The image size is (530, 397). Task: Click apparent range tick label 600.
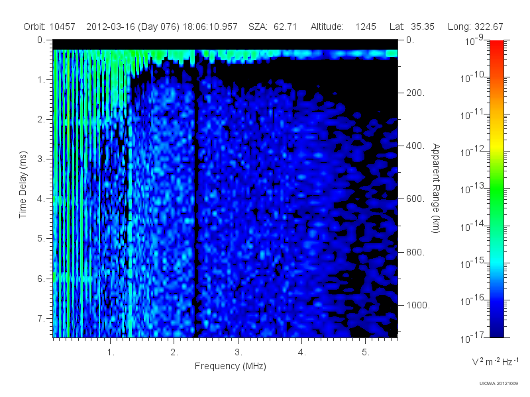415,199
